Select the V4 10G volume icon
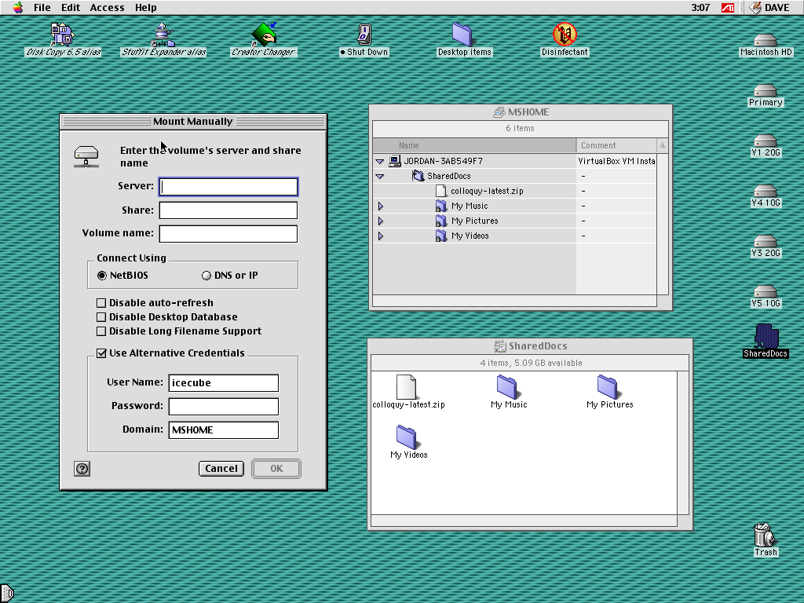 [x=765, y=191]
